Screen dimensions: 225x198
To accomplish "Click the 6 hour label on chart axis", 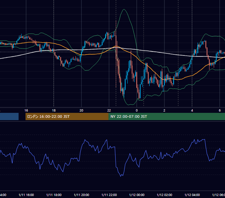I will (x=220, y=111).
